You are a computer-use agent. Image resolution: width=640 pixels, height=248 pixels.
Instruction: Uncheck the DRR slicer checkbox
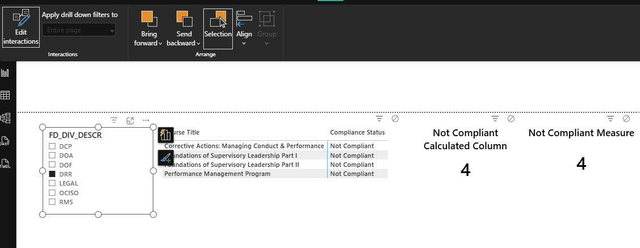click(52, 174)
